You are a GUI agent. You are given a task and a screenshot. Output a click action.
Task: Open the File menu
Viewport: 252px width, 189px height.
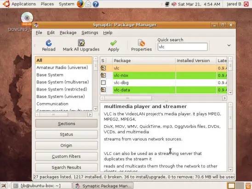39,33
